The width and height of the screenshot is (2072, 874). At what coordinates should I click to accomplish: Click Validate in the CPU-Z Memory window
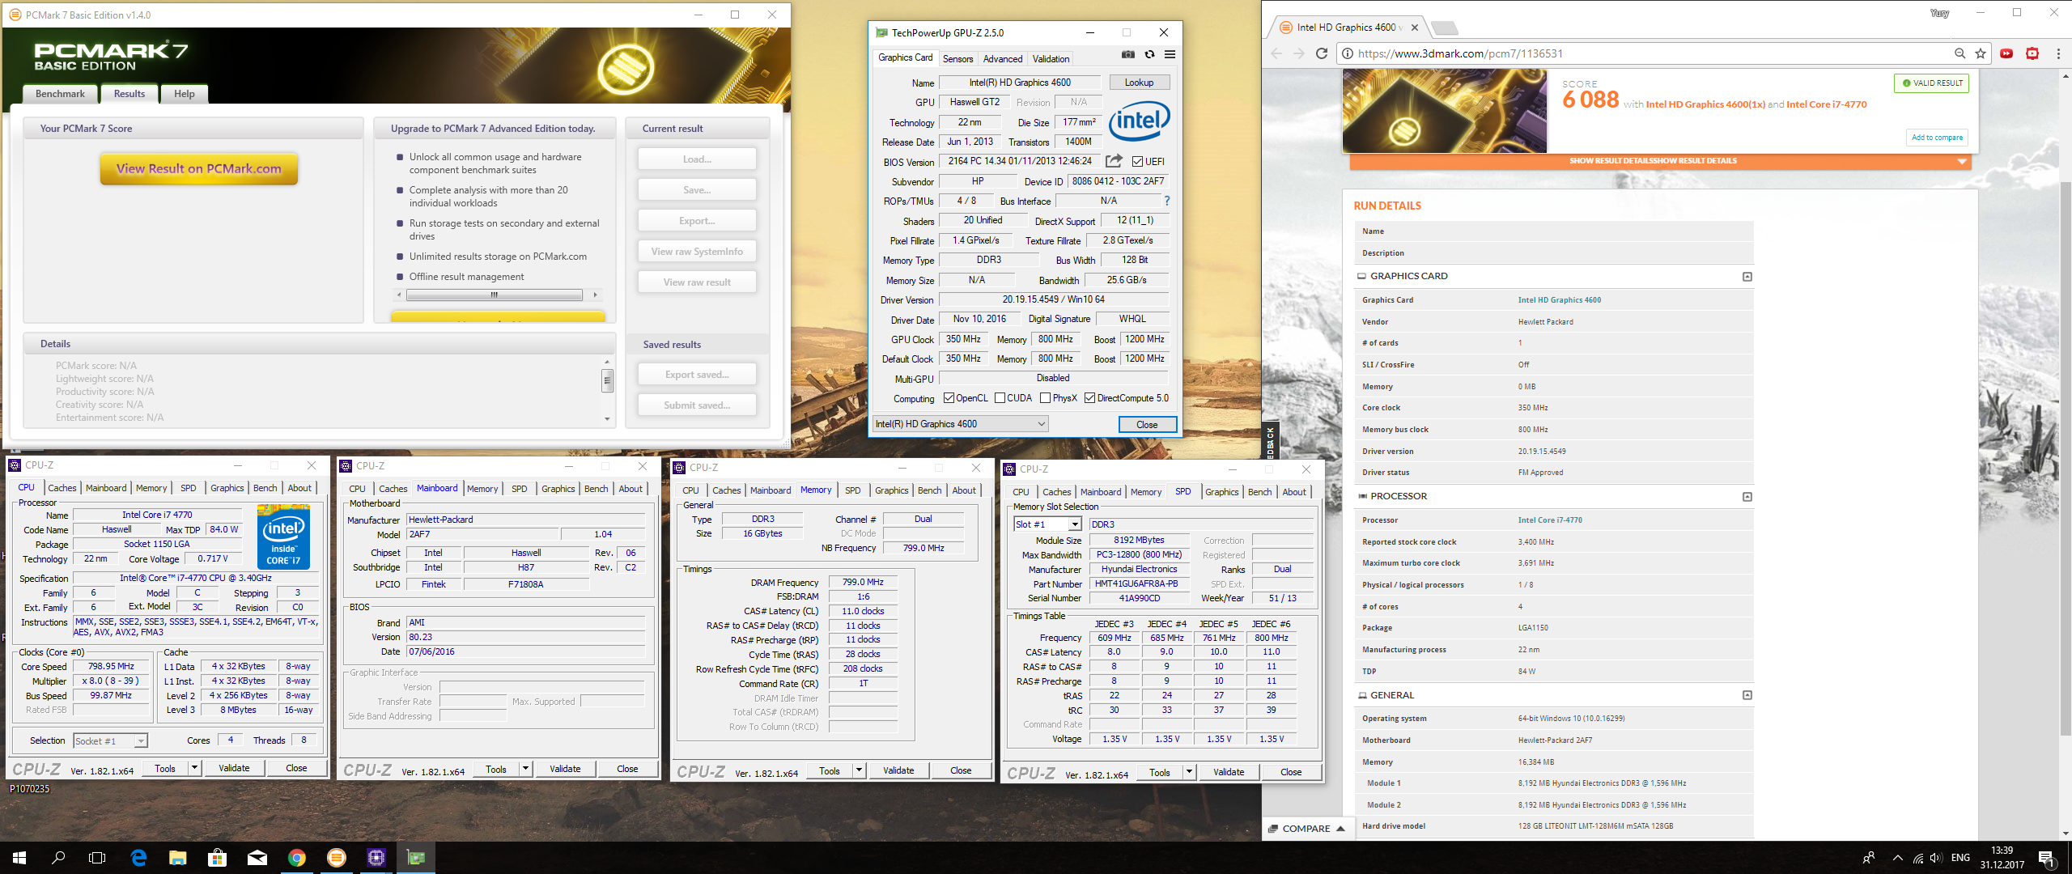click(x=898, y=771)
